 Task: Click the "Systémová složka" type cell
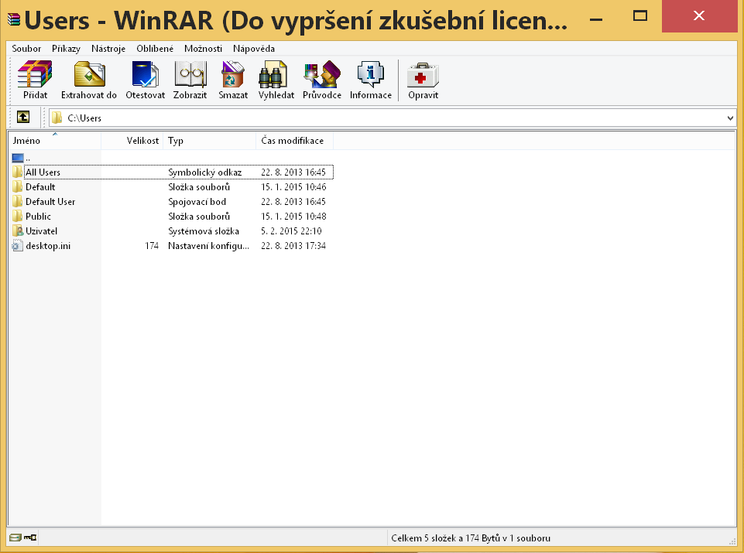(204, 230)
